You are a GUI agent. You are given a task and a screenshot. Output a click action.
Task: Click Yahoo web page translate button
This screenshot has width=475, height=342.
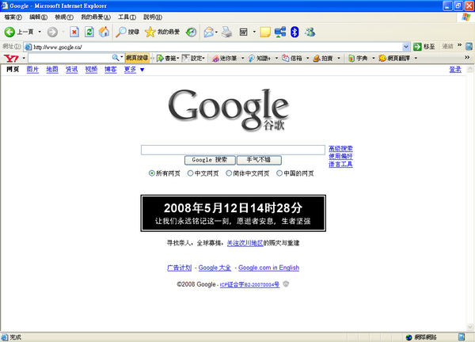pos(394,58)
